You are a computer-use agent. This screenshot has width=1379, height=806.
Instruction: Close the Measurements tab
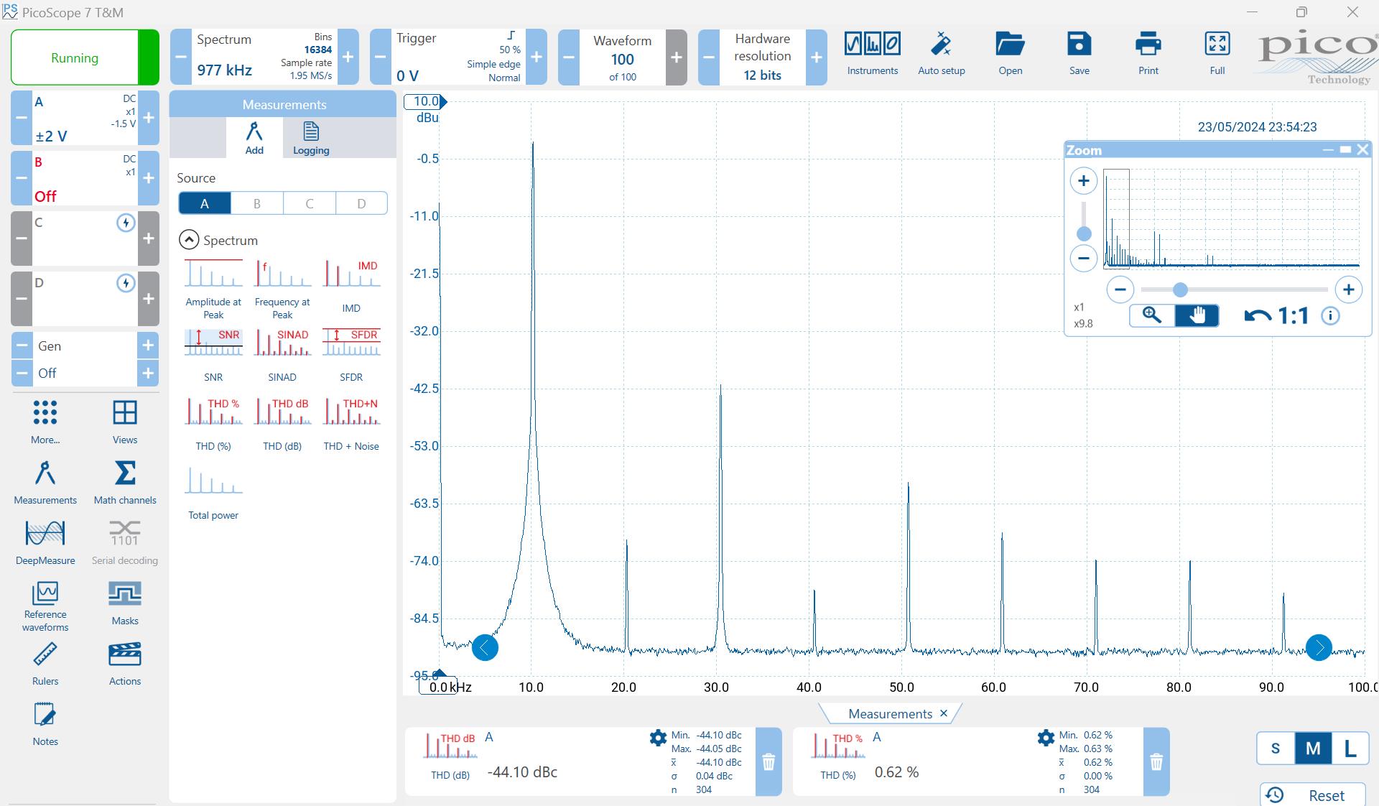(x=944, y=713)
